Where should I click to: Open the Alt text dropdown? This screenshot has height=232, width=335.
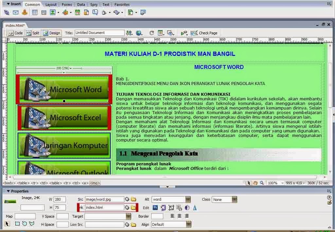tap(188, 199)
